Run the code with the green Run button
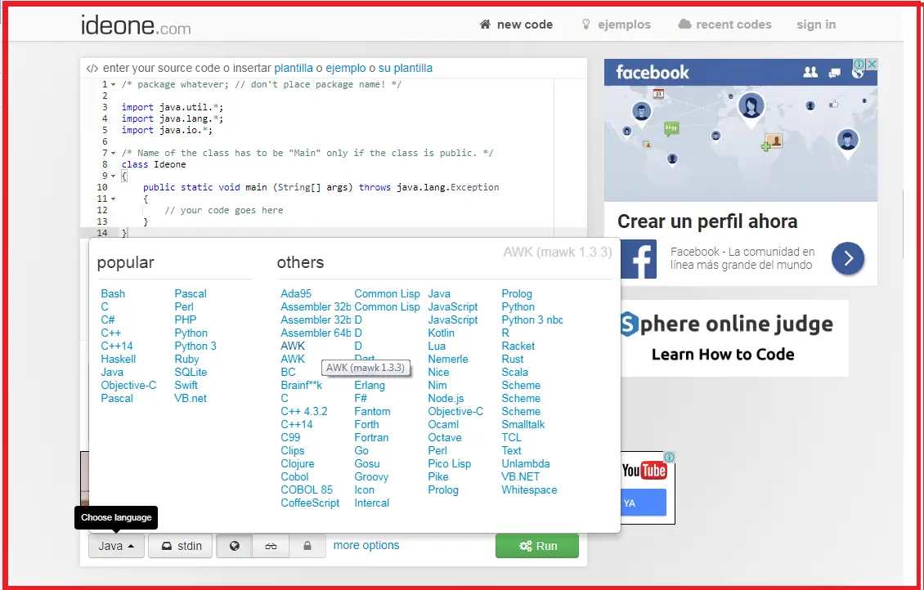 [537, 546]
